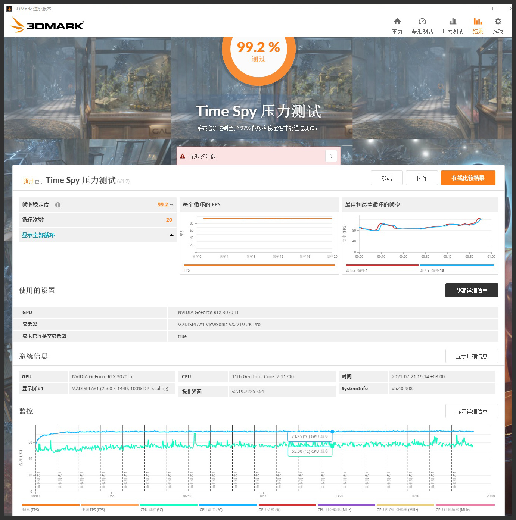This screenshot has width=516, height=520.
Task: Click the red 最佳: 循环 1 legend
Action: click(x=382, y=268)
